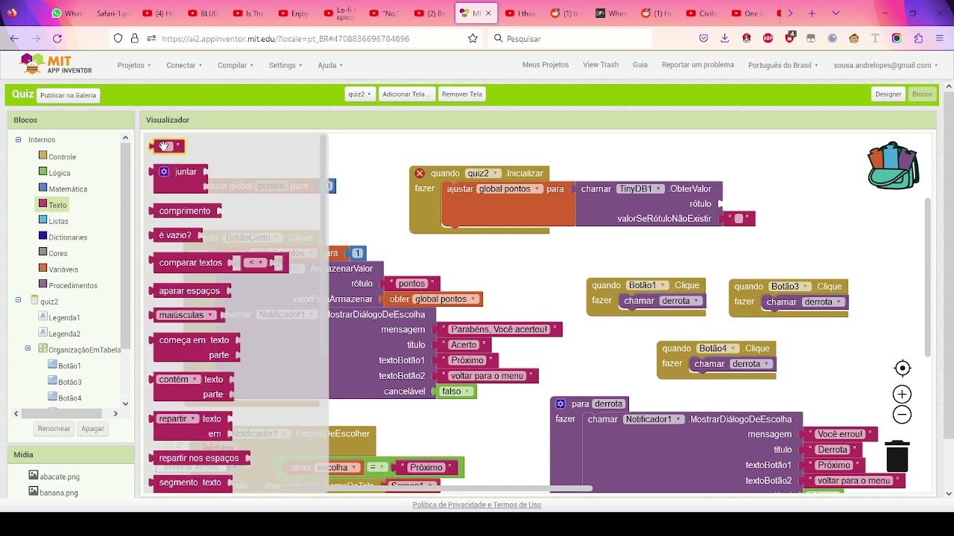Open the Conectar menu

(184, 65)
